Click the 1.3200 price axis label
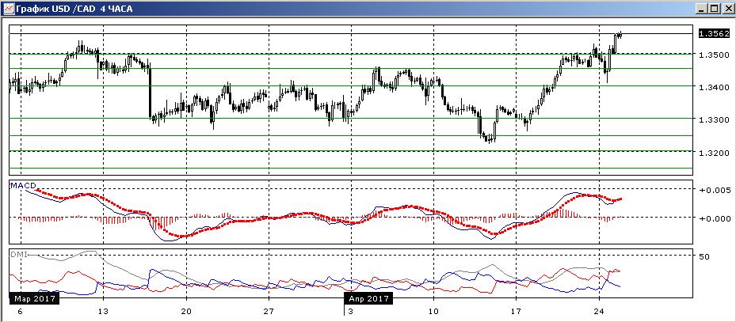 [x=714, y=153]
